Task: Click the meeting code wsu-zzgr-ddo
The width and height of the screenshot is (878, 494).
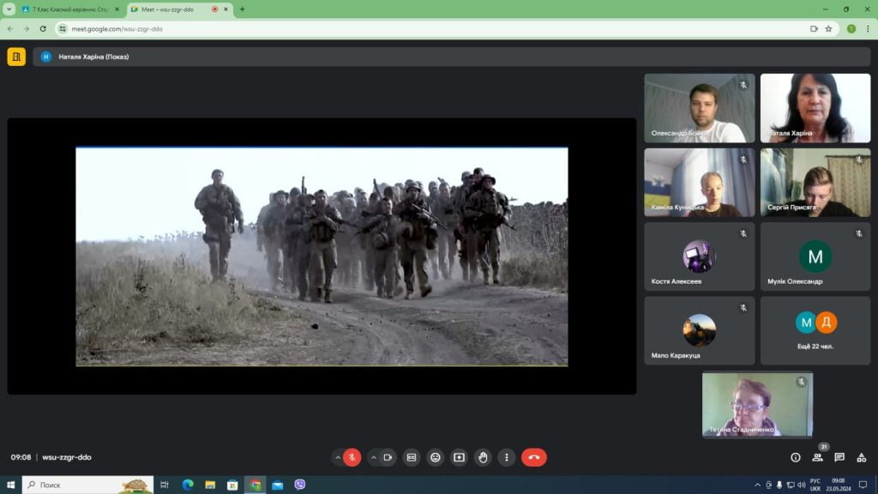Action: click(x=67, y=457)
